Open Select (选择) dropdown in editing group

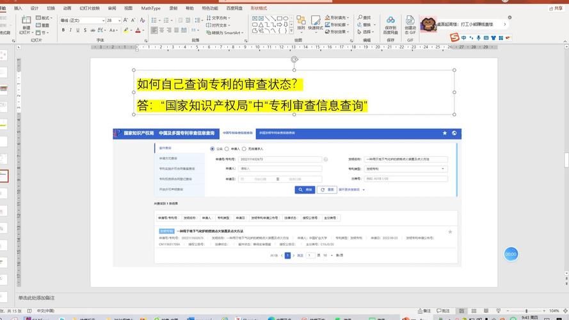367,31
